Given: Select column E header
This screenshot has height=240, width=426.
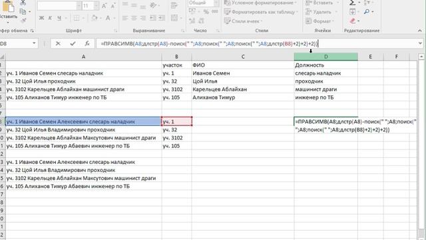Looking at the screenshot, I should (371, 57).
